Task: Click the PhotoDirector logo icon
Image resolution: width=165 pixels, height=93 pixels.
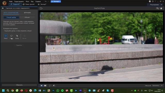Action: coord(4,3)
